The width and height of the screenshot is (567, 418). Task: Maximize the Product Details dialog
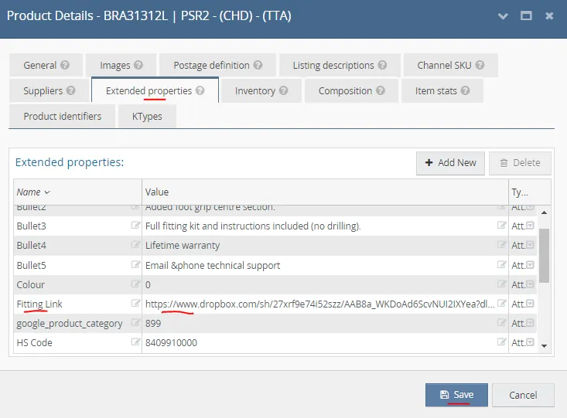(526, 16)
